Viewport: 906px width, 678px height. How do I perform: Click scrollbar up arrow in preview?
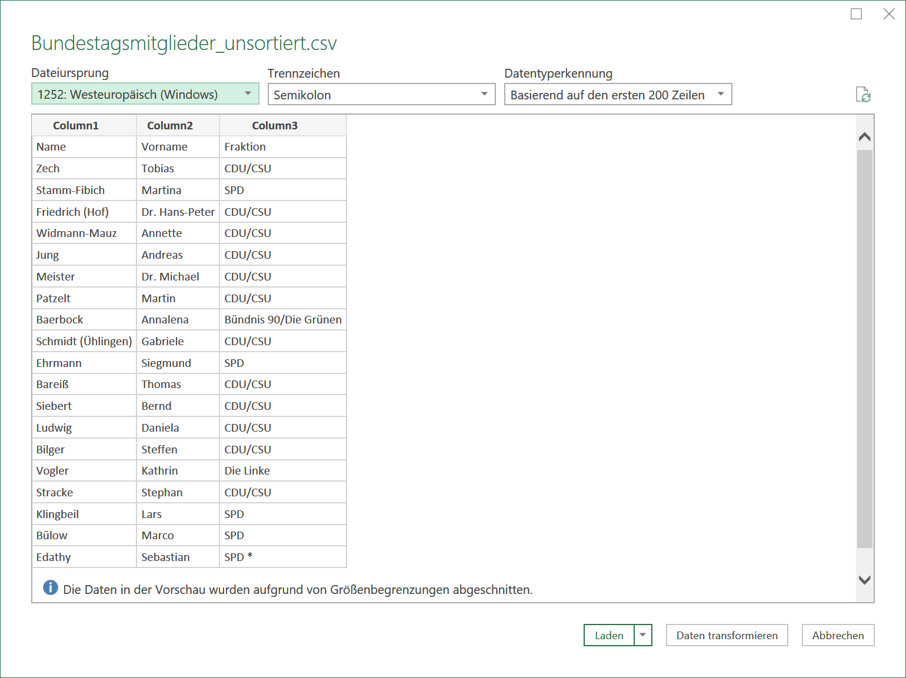(865, 137)
